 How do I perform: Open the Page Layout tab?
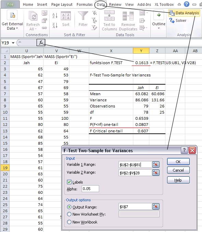click(x=62, y=4)
